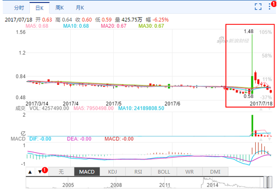
Task: Switch indicator to BOLL
Action: coord(164,172)
